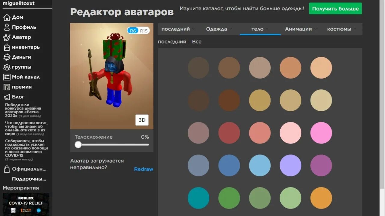Pick the light peach top-row swatch
385x216 pixels.
click(321, 68)
